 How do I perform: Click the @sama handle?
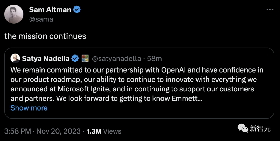(x=41, y=19)
